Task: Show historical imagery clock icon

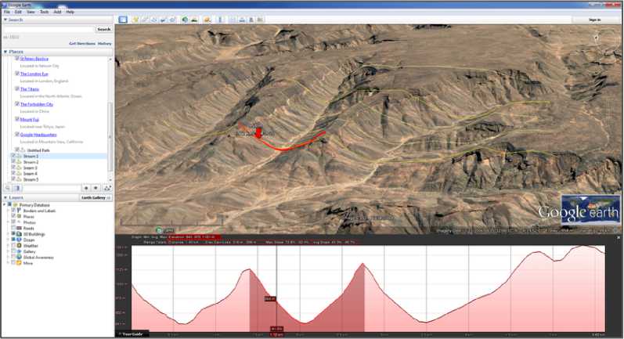Action: [185, 20]
